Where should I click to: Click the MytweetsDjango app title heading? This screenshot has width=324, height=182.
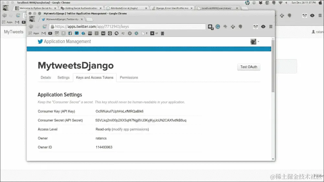(75, 66)
